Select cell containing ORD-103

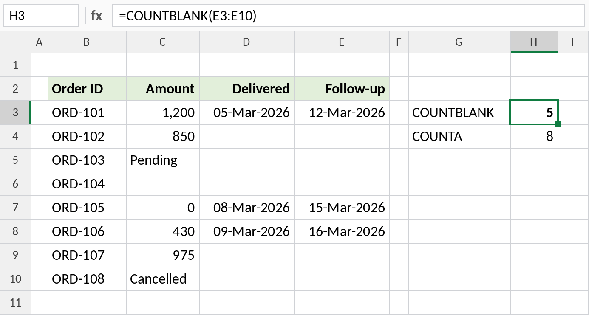(x=87, y=160)
